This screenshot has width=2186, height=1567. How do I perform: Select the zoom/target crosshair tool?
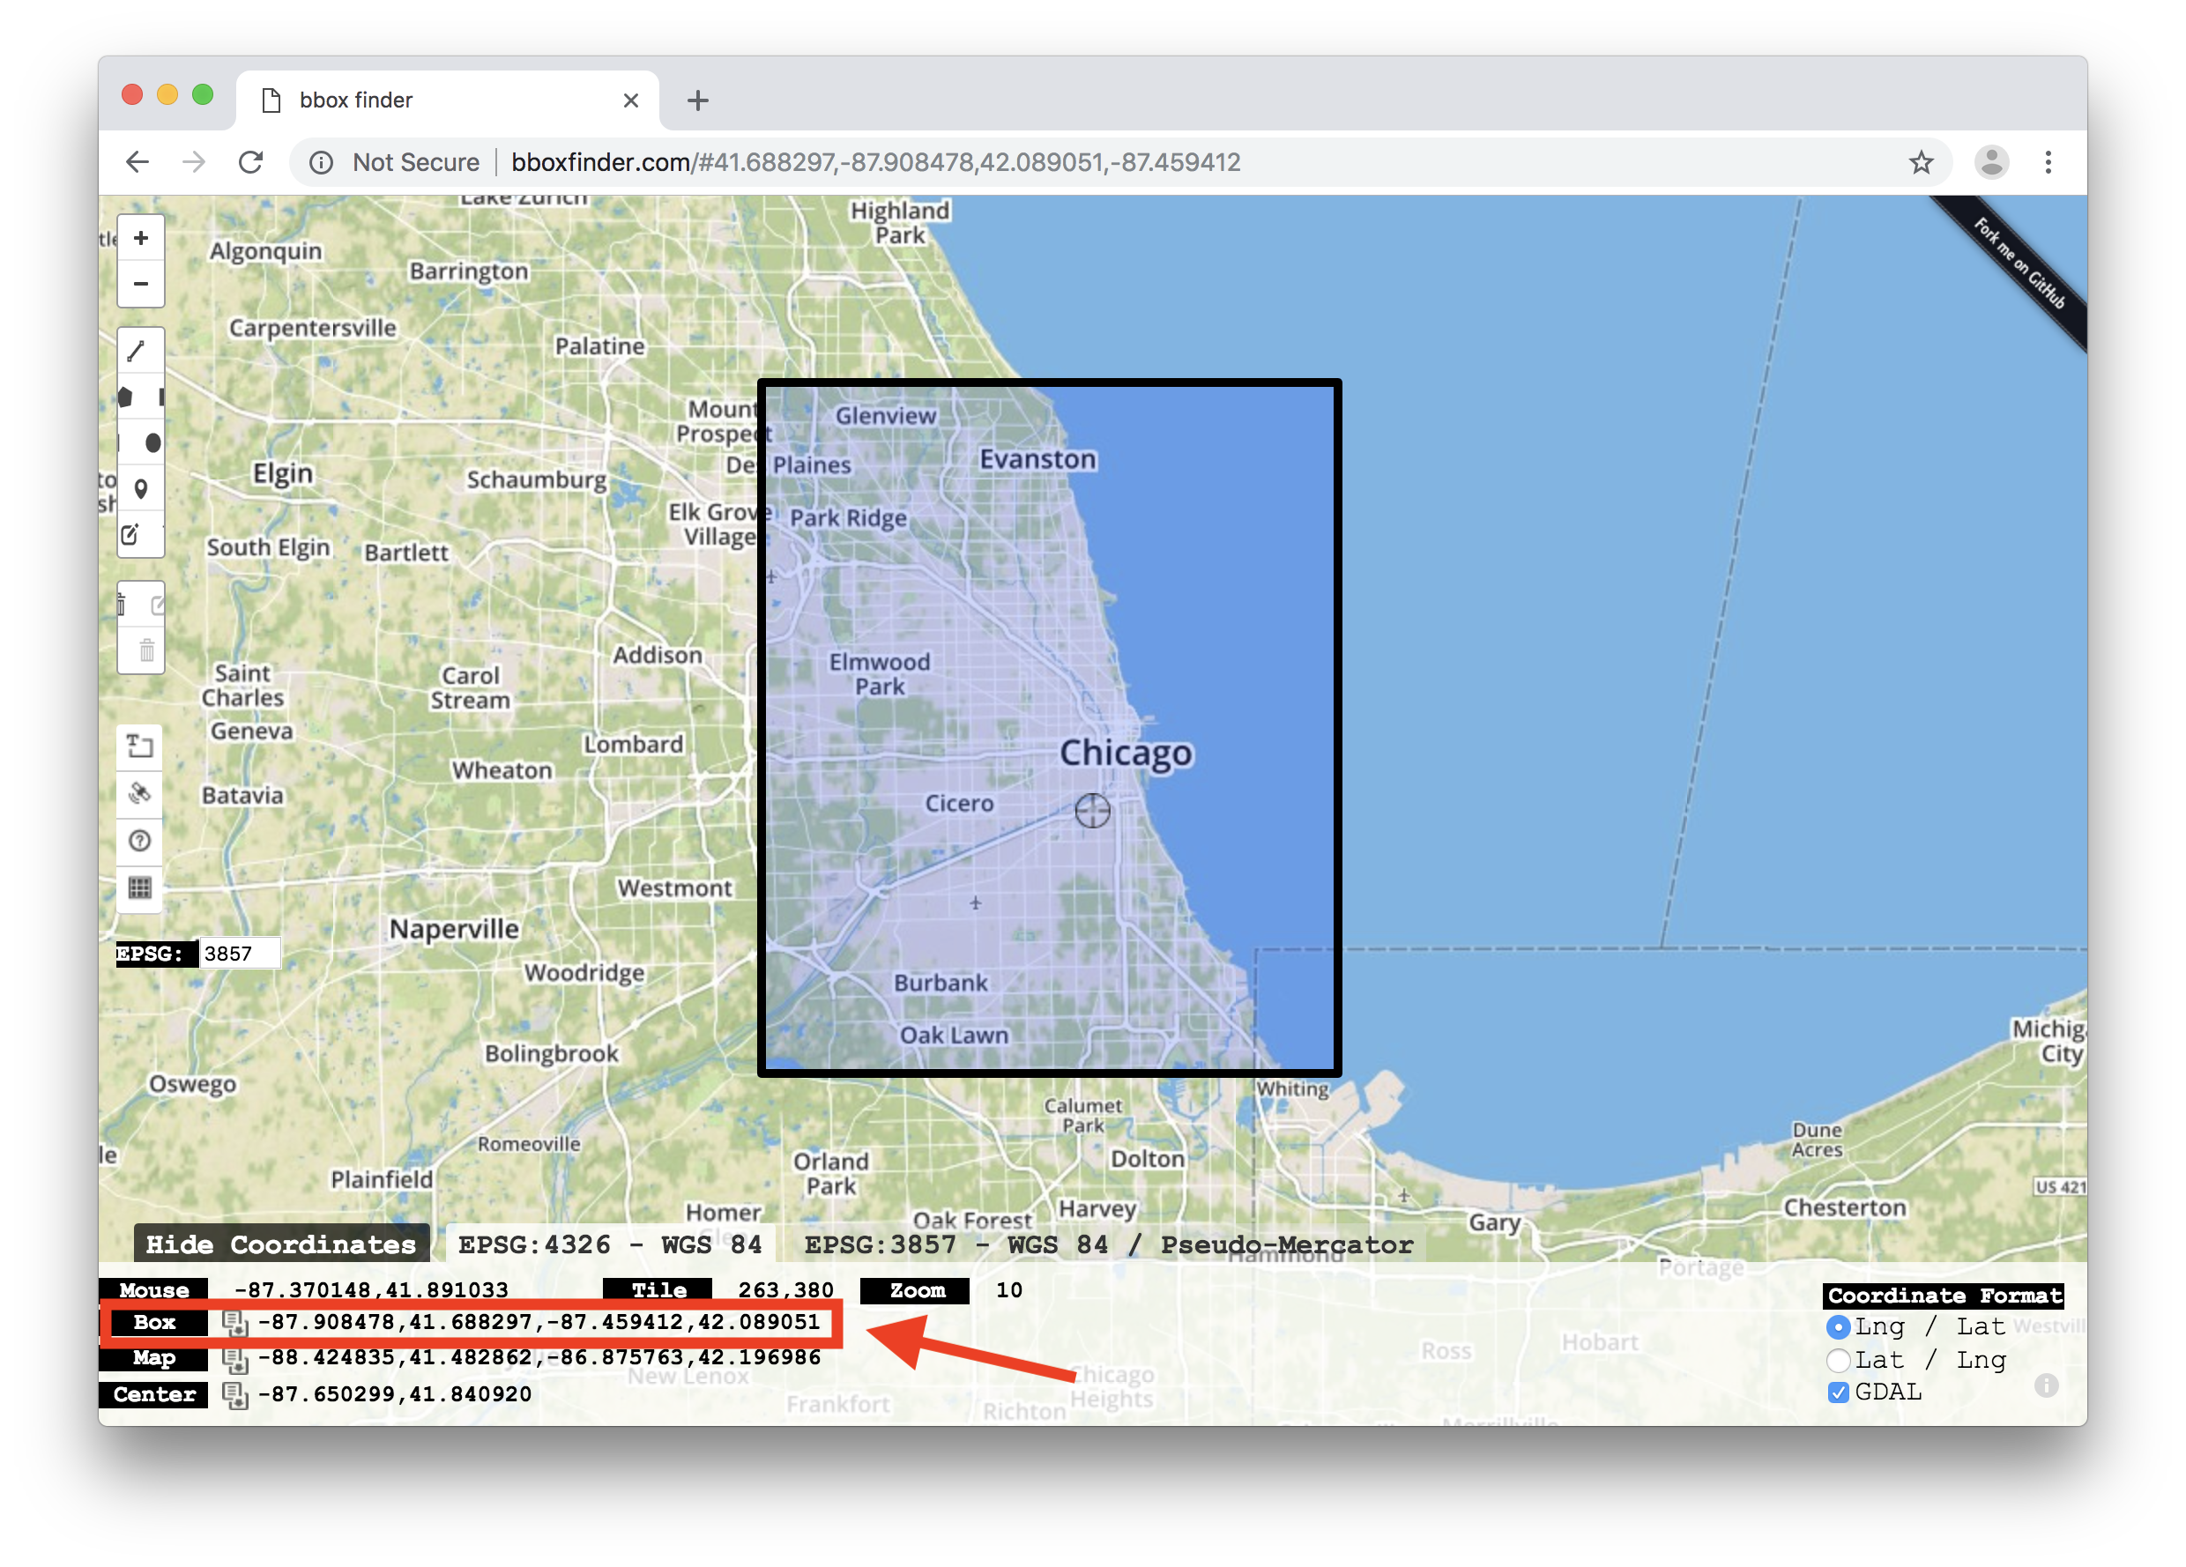coord(1092,811)
